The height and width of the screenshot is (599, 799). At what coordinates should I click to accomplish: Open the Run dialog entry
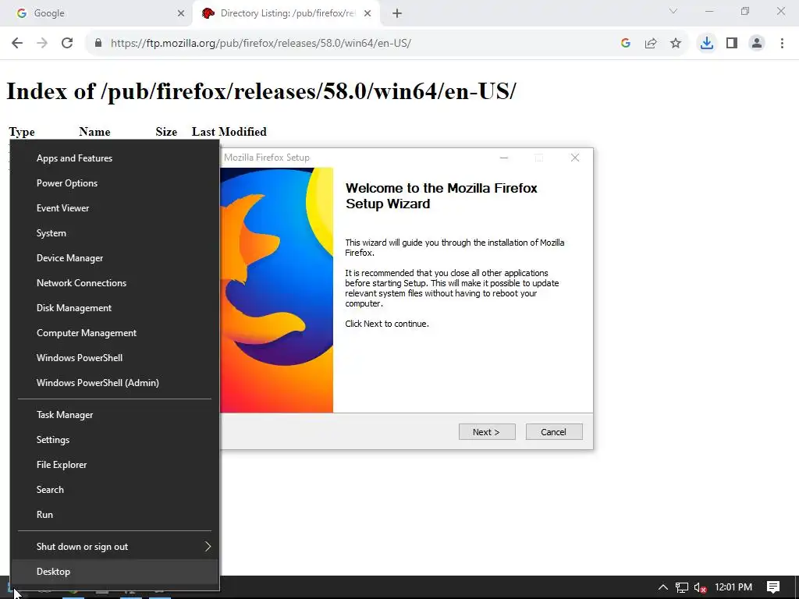115,515
